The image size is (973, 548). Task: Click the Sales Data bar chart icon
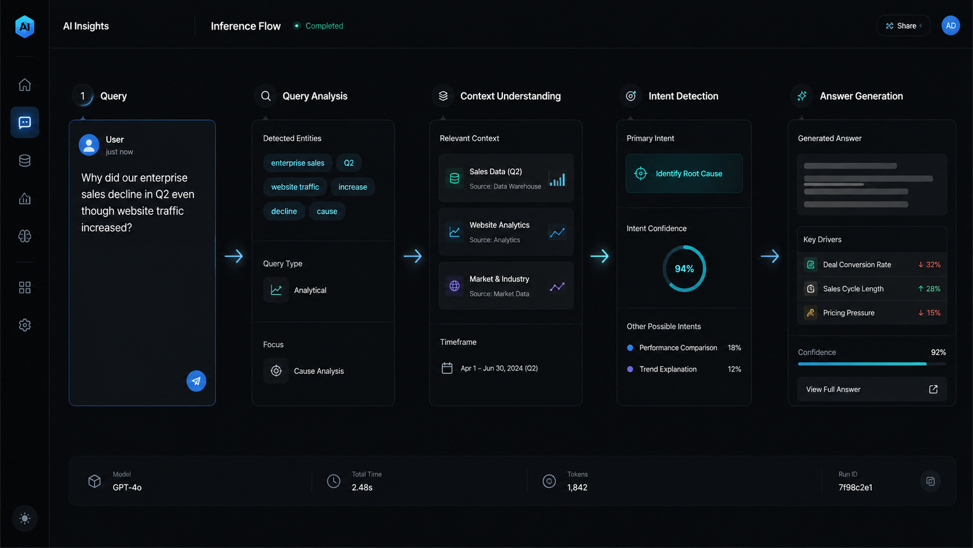click(x=557, y=179)
